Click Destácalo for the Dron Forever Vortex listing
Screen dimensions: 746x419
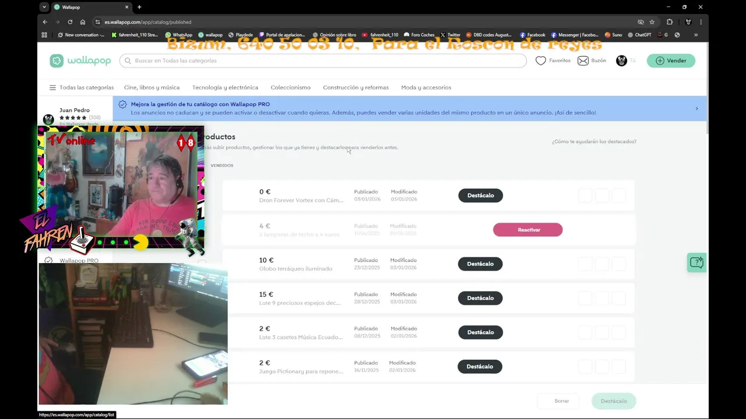click(480, 196)
